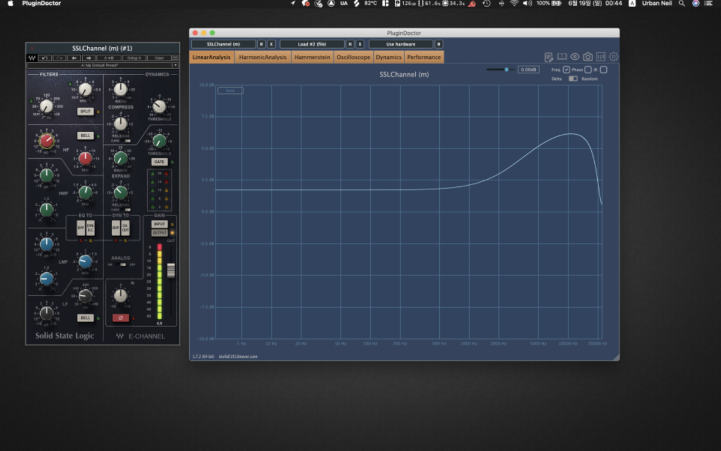Expand the preset dropdown arrow in SSLChannel
721x451 pixels.
pos(175,65)
